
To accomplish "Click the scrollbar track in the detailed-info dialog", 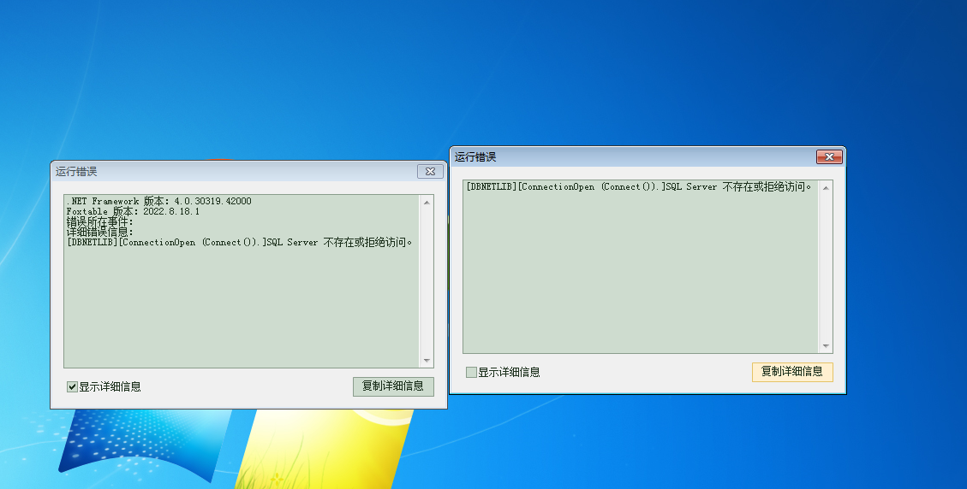I will coord(427,282).
